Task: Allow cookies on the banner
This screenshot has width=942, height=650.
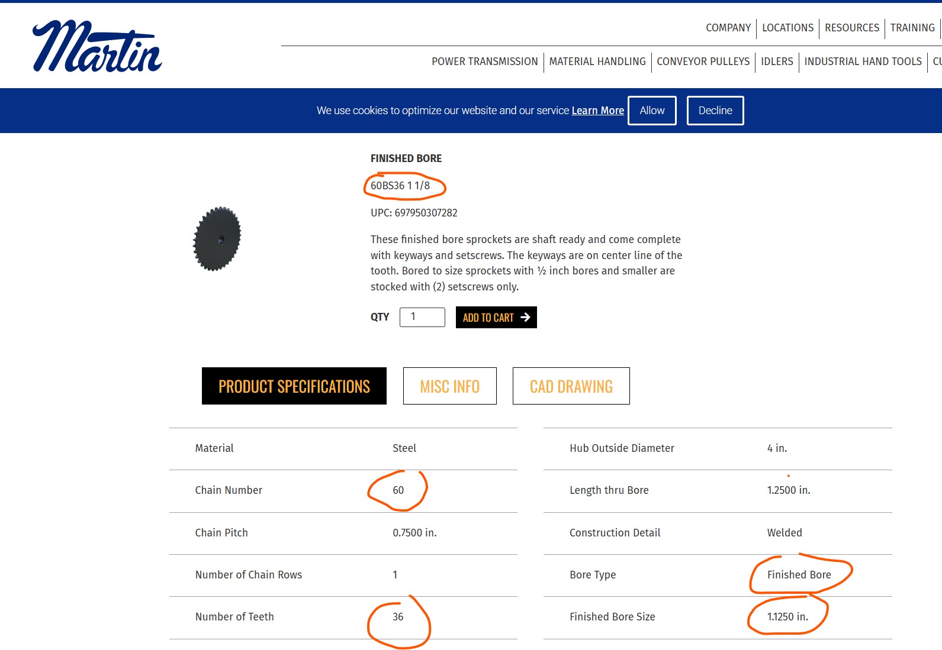Action: (x=652, y=111)
